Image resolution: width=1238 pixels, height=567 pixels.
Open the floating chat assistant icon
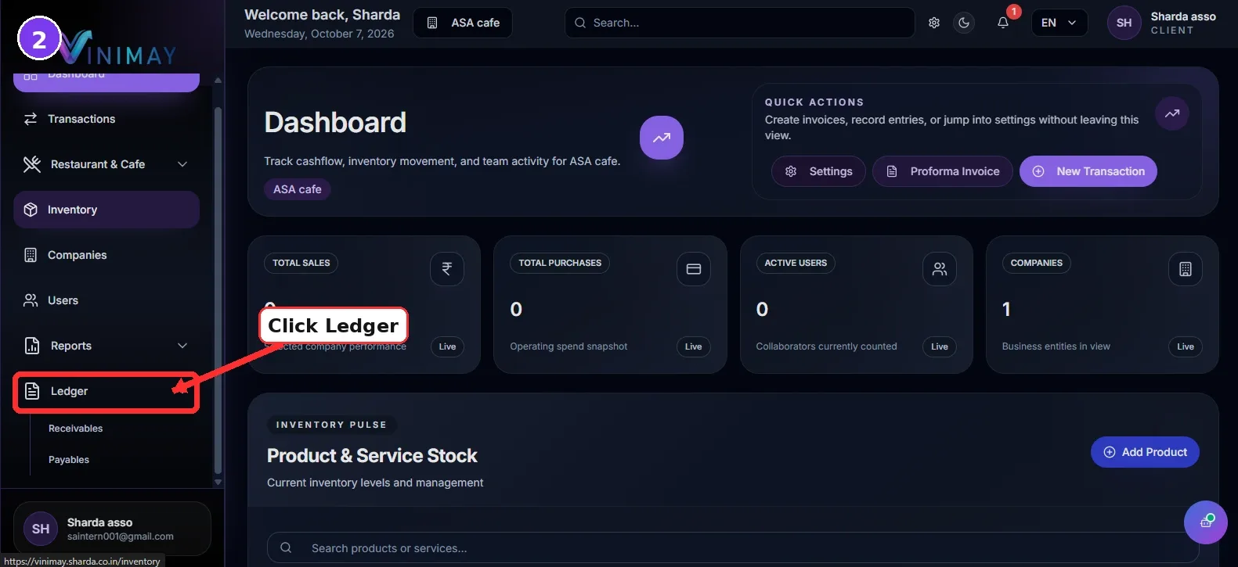click(x=1206, y=522)
